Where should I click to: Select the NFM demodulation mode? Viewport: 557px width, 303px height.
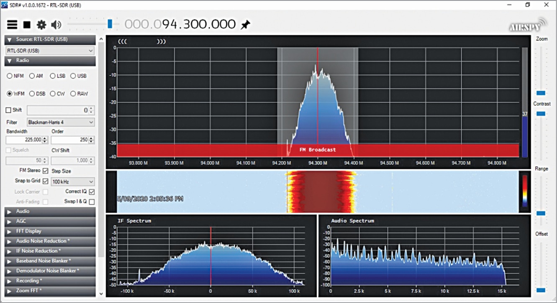[x=10, y=76]
